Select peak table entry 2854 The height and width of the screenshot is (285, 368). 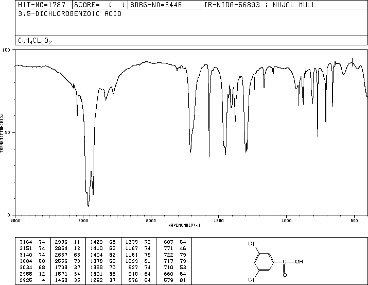pyautogui.click(x=61, y=248)
